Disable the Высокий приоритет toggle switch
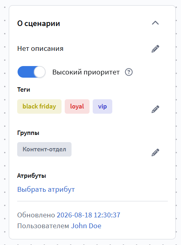The height and width of the screenshot is (245, 181). point(31,72)
